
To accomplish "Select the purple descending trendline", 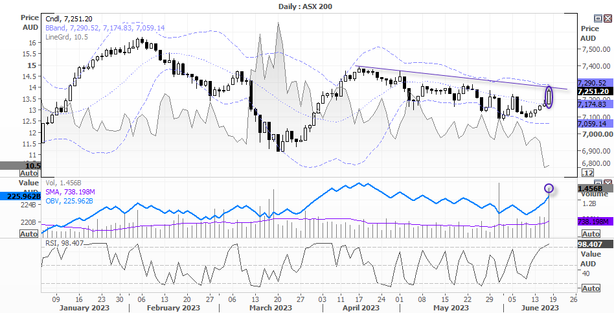I will pos(461,78).
